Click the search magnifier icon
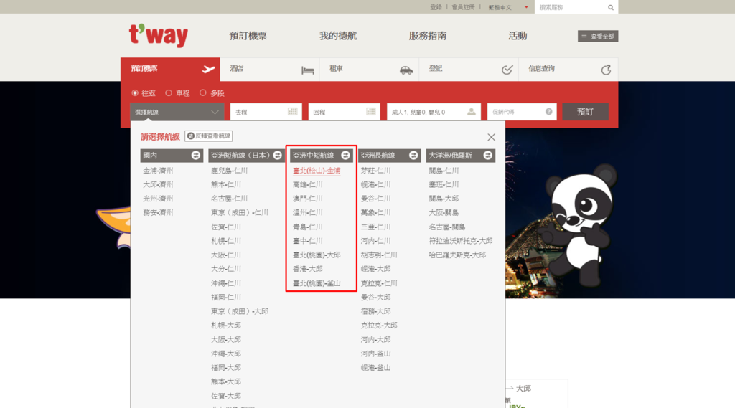This screenshot has width=735, height=408. pyautogui.click(x=611, y=7)
